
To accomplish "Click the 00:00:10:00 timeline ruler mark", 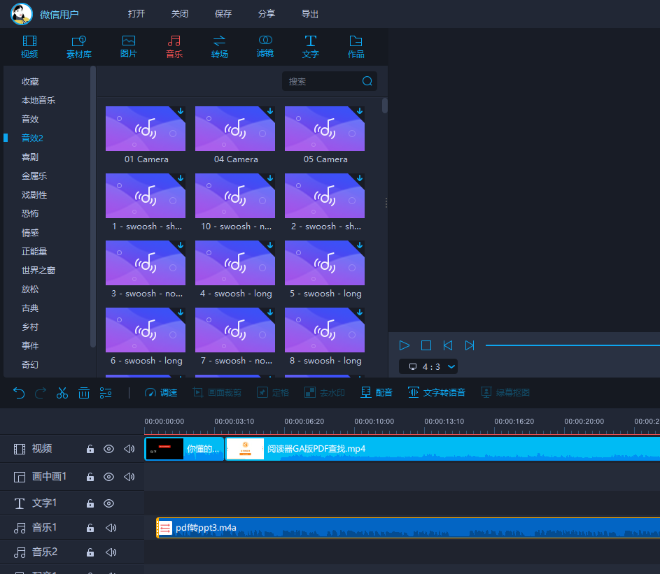I will (374, 422).
